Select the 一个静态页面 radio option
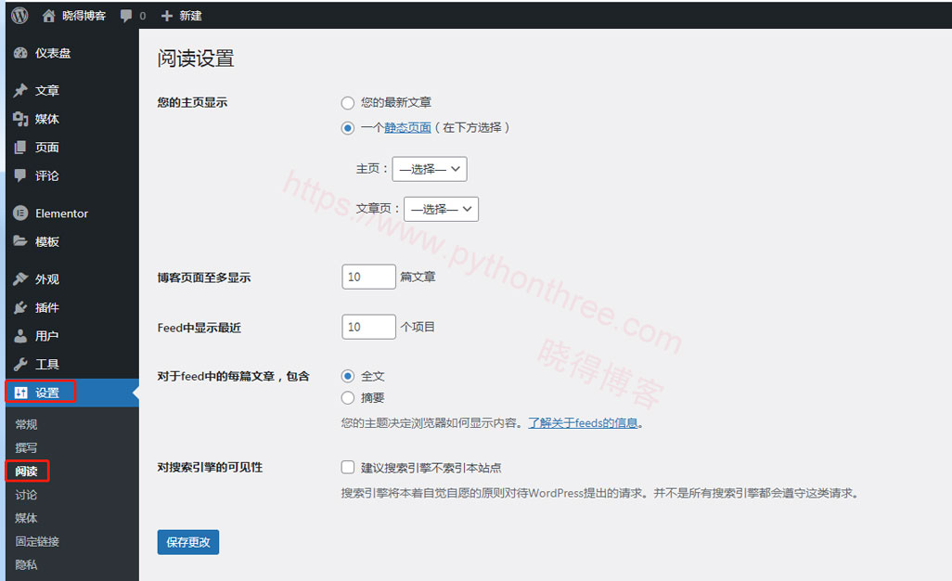952x581 pixels. pos(347,128)
